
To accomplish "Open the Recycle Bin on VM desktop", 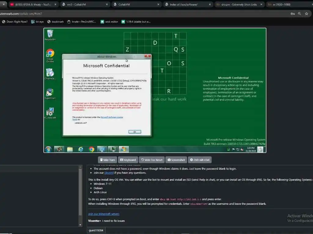I will pyautogui.click(x=50, y=35).
